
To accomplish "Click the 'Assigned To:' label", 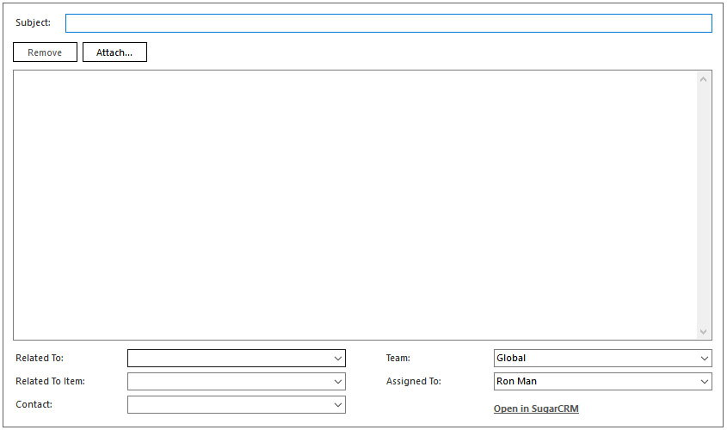I will [414, 381].
